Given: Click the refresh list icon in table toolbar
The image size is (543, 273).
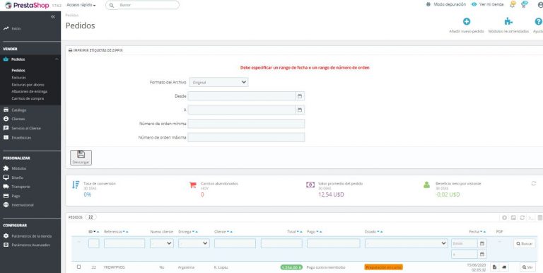Looking at the screenshot, I should (x=522, y=218).
